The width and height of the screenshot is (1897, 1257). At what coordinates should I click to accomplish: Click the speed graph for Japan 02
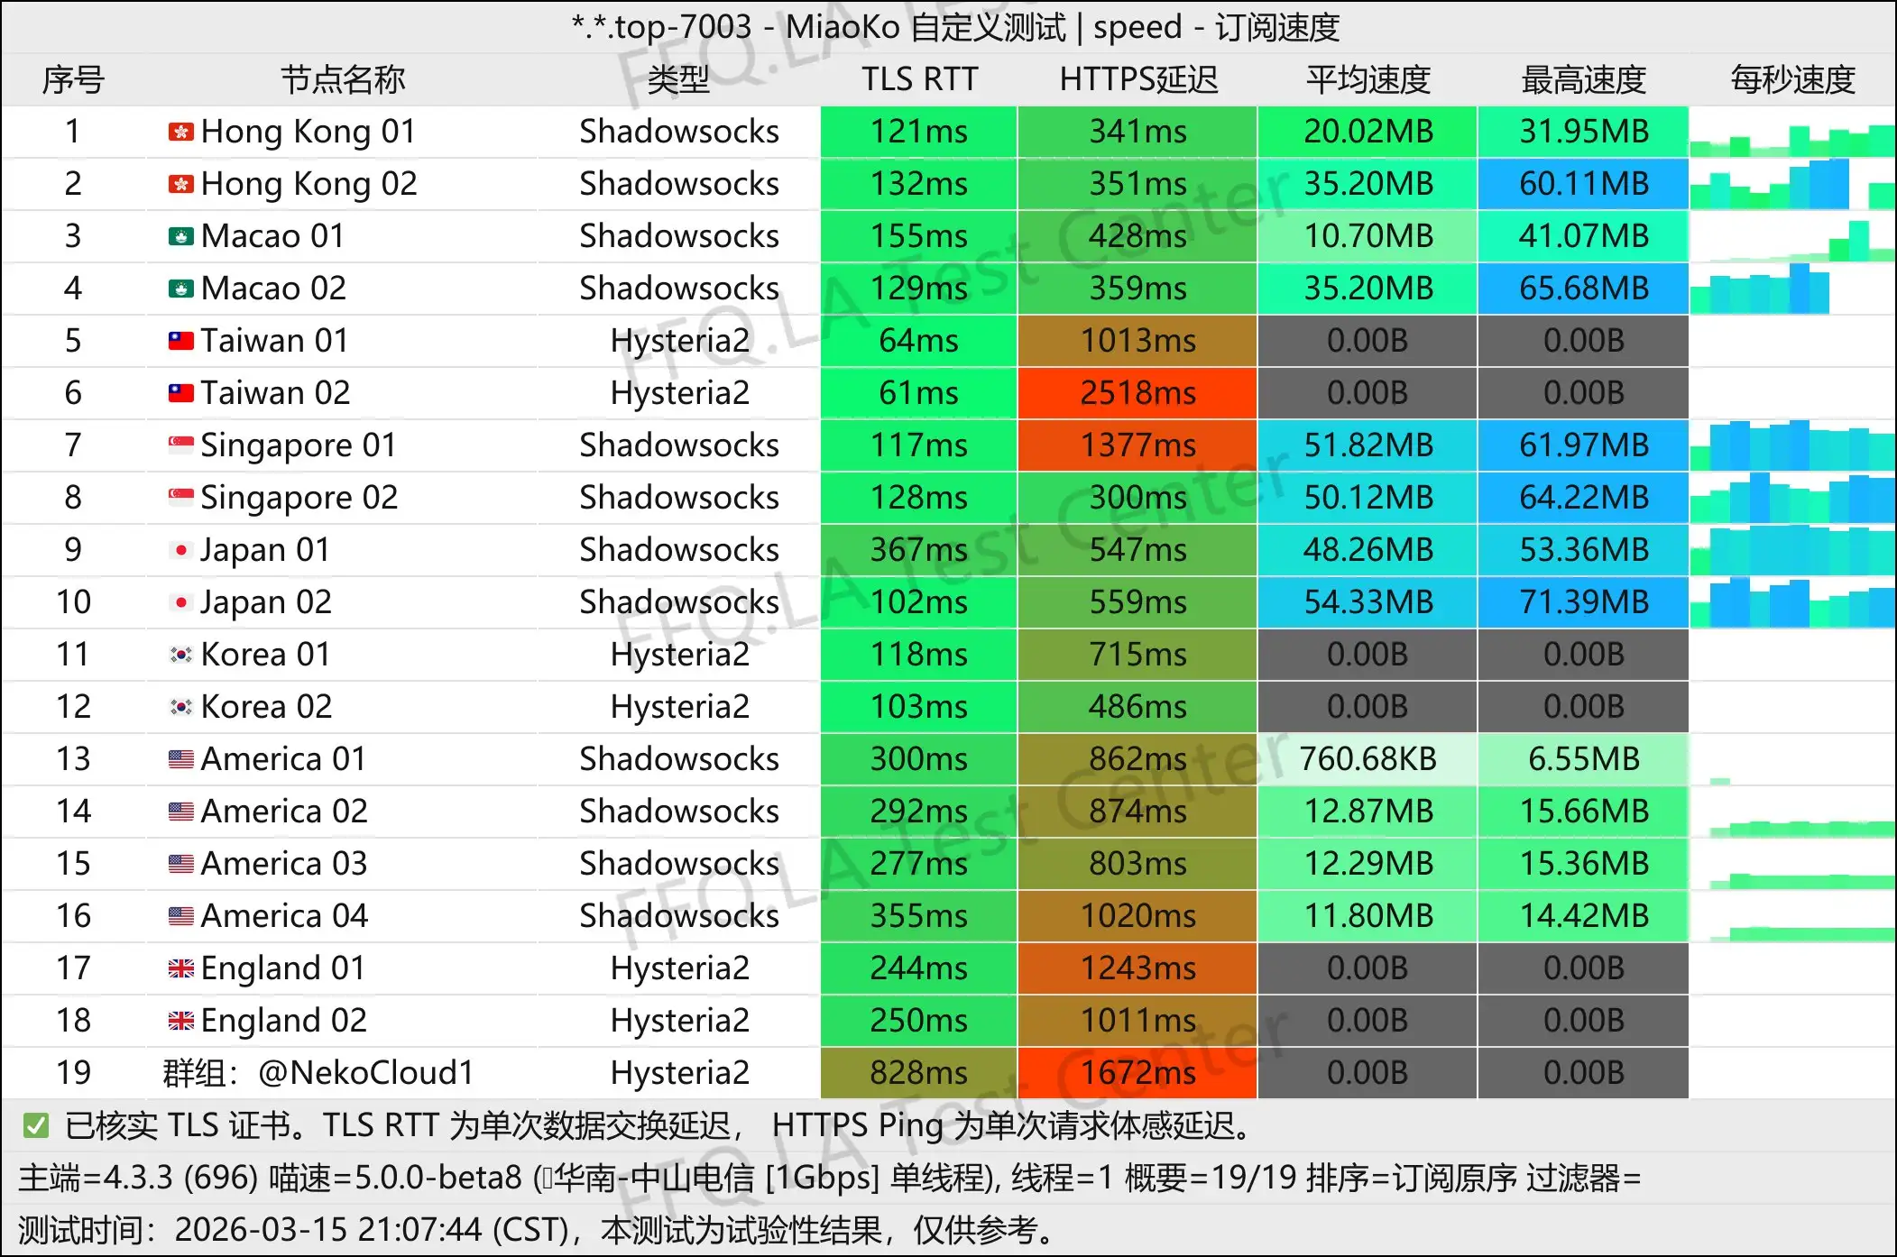[x=1791, y=601]
